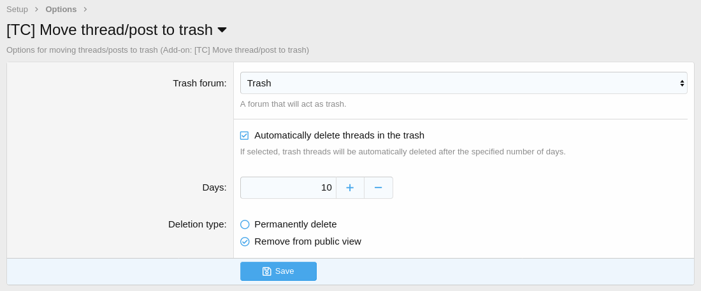This screenshot has width=701, height=291.
Task: Navigate to Options breadcrumb link
Action: [61, 10]
